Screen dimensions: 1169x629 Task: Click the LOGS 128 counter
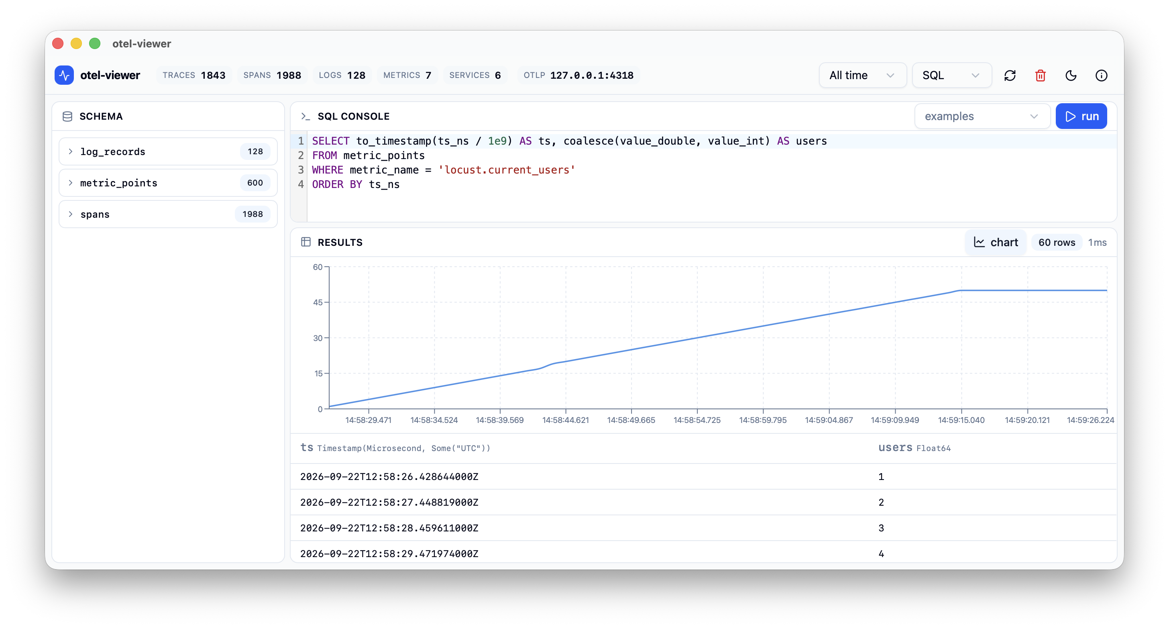coord(342,76)
